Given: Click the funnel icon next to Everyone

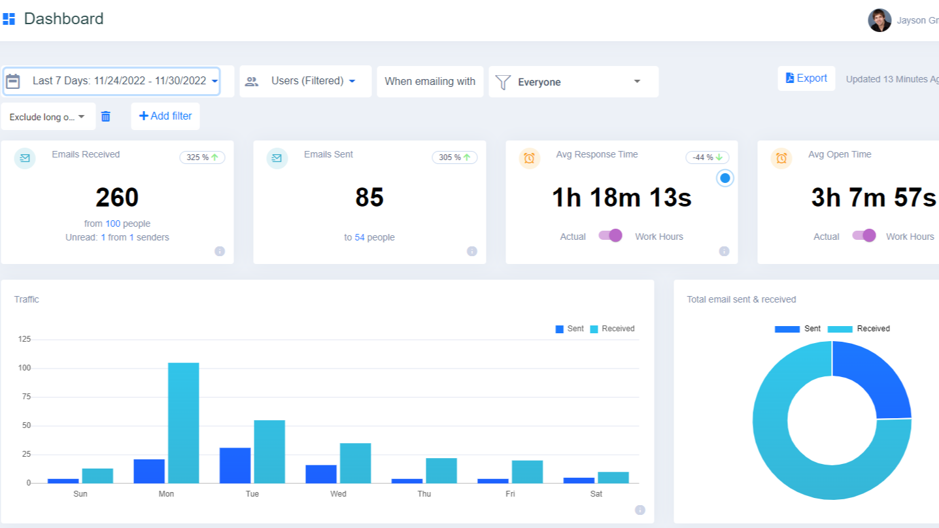Looking at the screenshot, I should [x=502, y=82].
